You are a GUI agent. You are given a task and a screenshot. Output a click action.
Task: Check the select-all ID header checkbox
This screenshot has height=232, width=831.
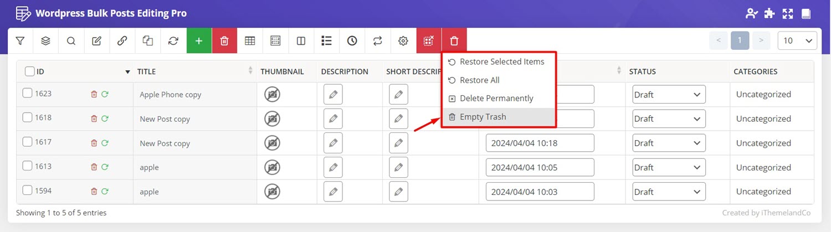(x=30, y=71)
